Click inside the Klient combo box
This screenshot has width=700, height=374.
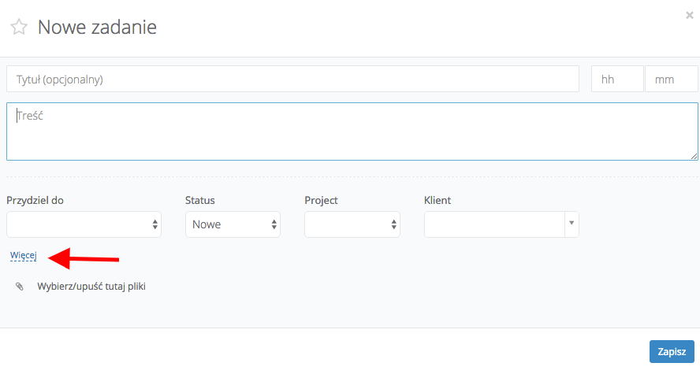click(494, 224)
